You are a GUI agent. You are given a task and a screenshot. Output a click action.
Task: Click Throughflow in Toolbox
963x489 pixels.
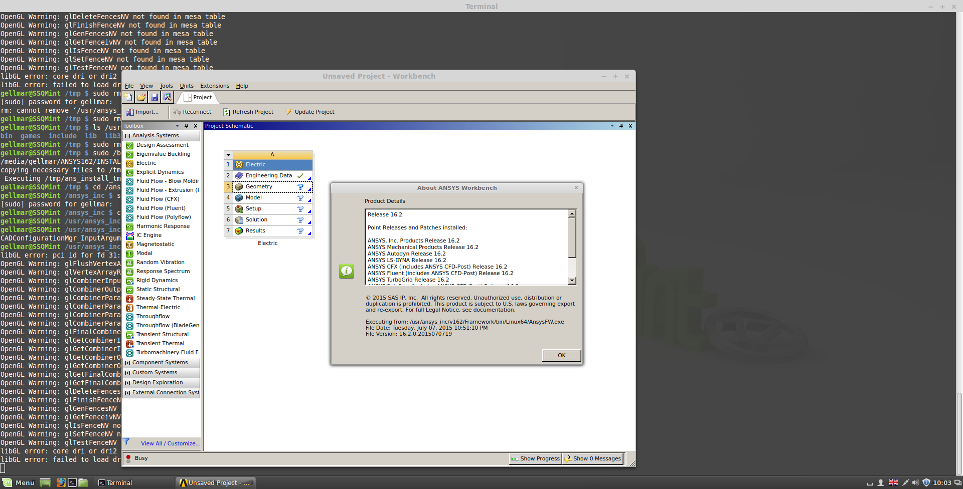(153, 317)
